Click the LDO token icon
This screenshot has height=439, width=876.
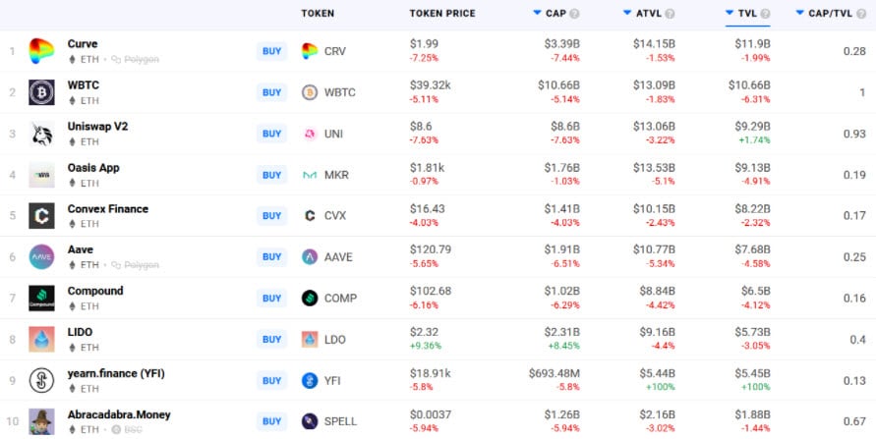[x=310, y=339]
